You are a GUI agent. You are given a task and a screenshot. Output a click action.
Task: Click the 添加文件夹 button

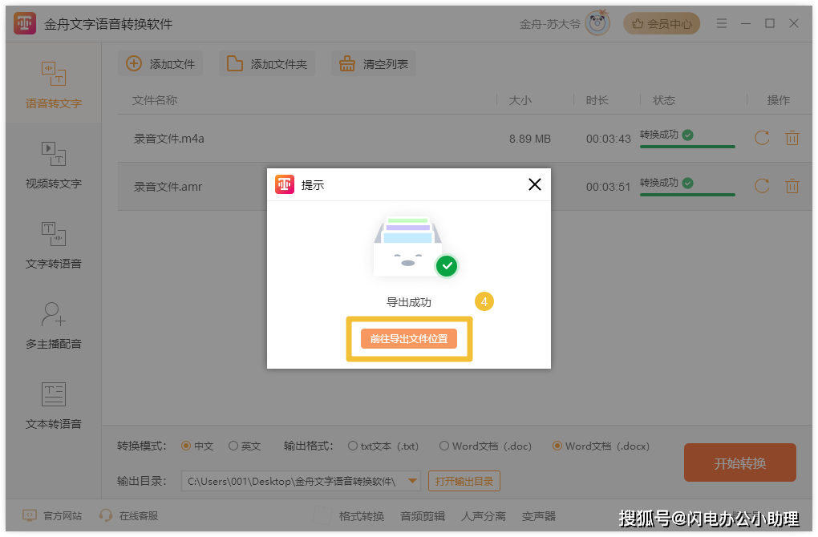coord(266,64)
